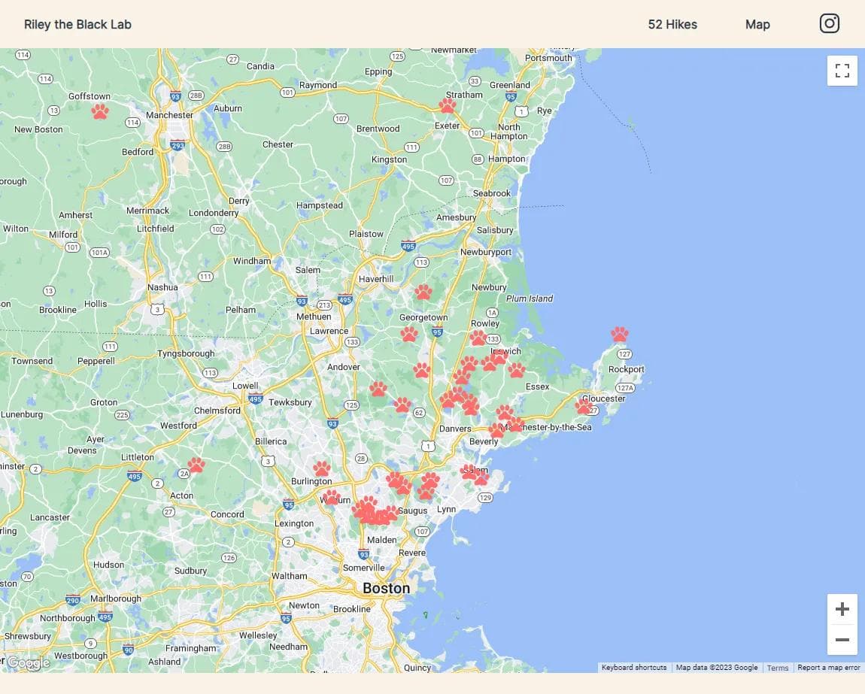Toggle fullscreen map view
The height and width of the screenshot is (694, 865).
[842, 71]
